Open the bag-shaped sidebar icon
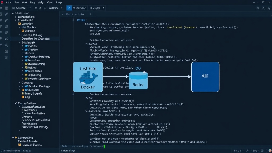The height and width of the screenshot is (153, 272). (x=6, y=51)
